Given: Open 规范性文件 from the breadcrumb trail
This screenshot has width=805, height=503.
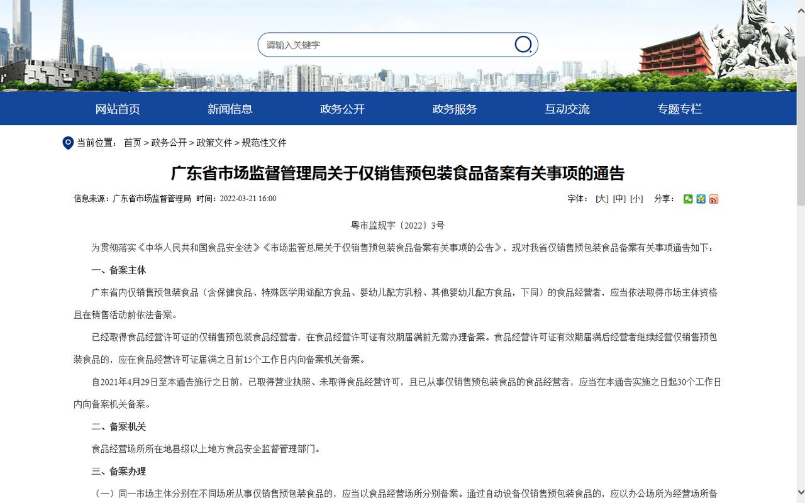Looking at the screenshot, I should [264, 143].
